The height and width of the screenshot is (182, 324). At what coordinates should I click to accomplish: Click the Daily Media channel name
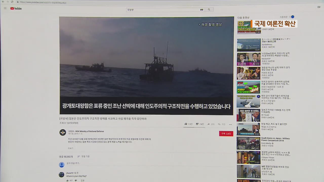tap(266, 143)
